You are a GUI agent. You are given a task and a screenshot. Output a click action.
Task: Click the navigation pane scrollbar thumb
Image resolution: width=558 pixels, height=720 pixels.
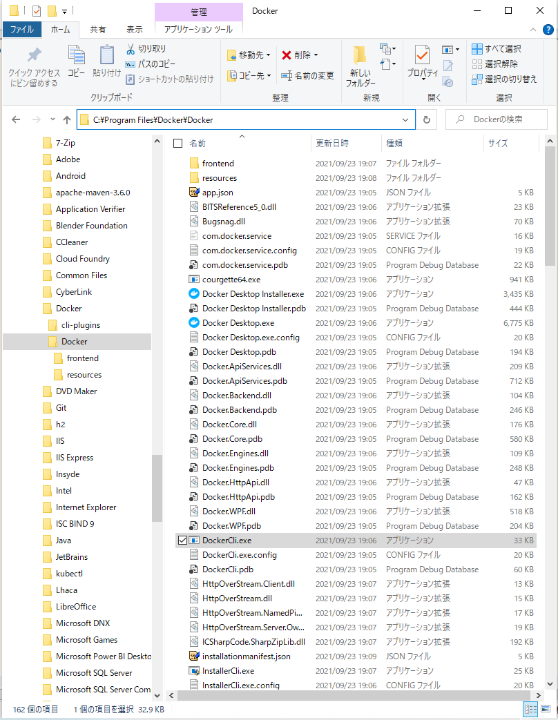tap(157, 489)
